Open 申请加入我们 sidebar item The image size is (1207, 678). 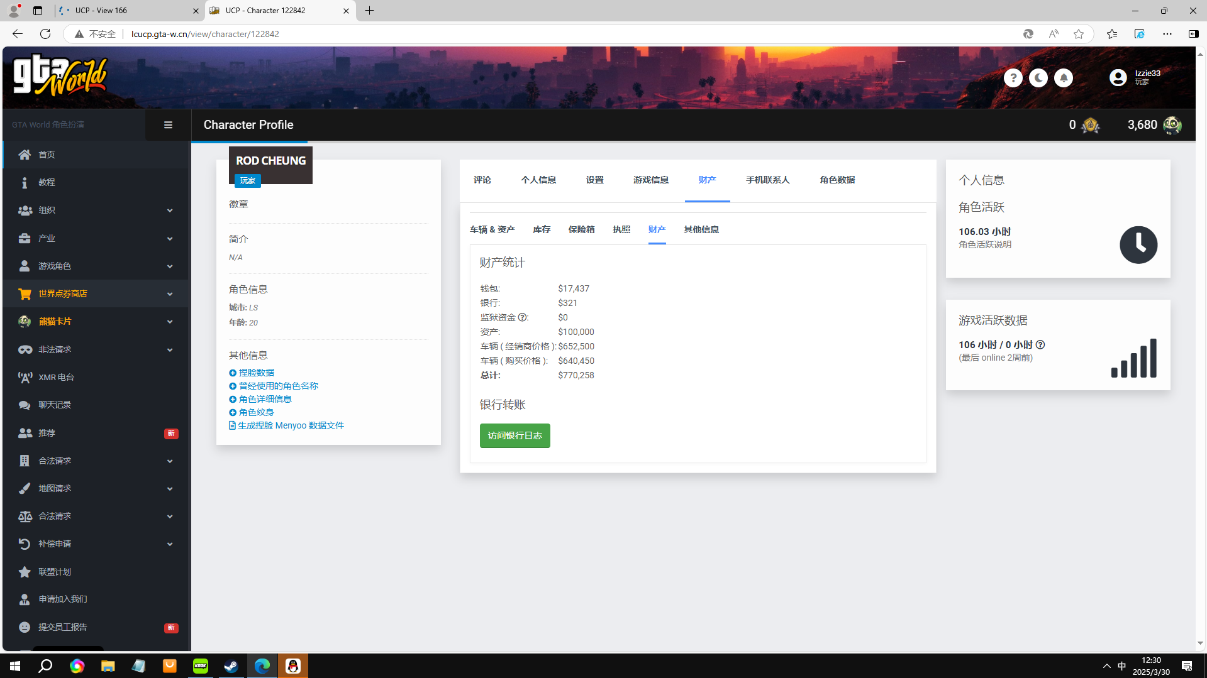(96, 599)
